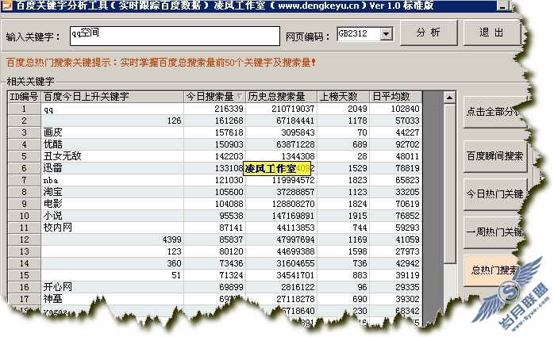Select the keyword nba
The image size is (554, 337).
(x=113, y=180)
